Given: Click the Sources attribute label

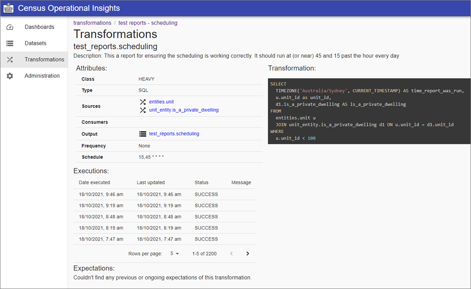Looking at the screenshot, I should [91, 106].
